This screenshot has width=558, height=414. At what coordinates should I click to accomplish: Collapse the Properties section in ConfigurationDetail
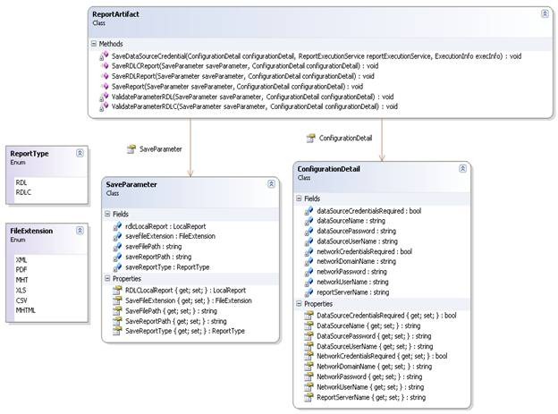tap(300, 304)
